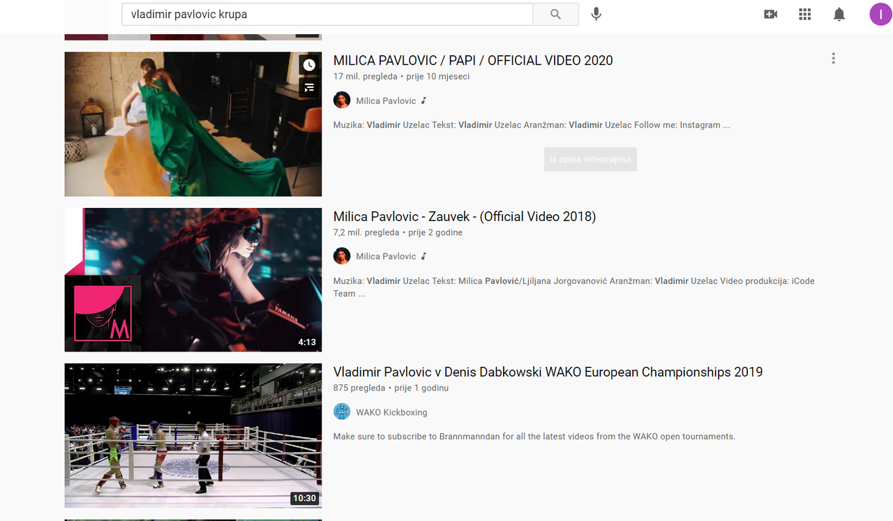This screenshot has width=893, height=521.
Task: Open the create video camera icon
Action: tap(770, 14)
